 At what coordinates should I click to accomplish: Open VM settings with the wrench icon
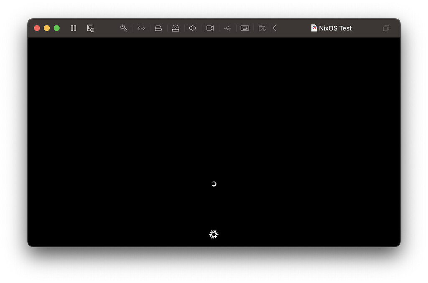click(x=124, y=28)
